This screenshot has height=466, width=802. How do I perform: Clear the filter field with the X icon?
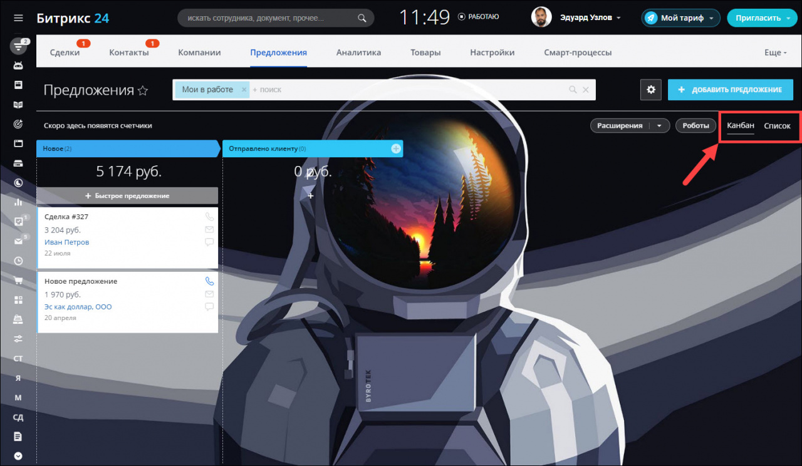point(586,90)
